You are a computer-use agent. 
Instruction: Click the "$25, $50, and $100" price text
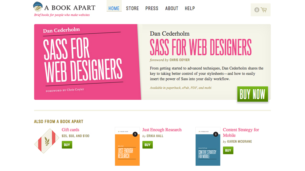76,136
